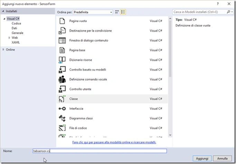Screen dimensions: 236x164
Task: Expand the Web tree node arrow
Action: point(9,38)
